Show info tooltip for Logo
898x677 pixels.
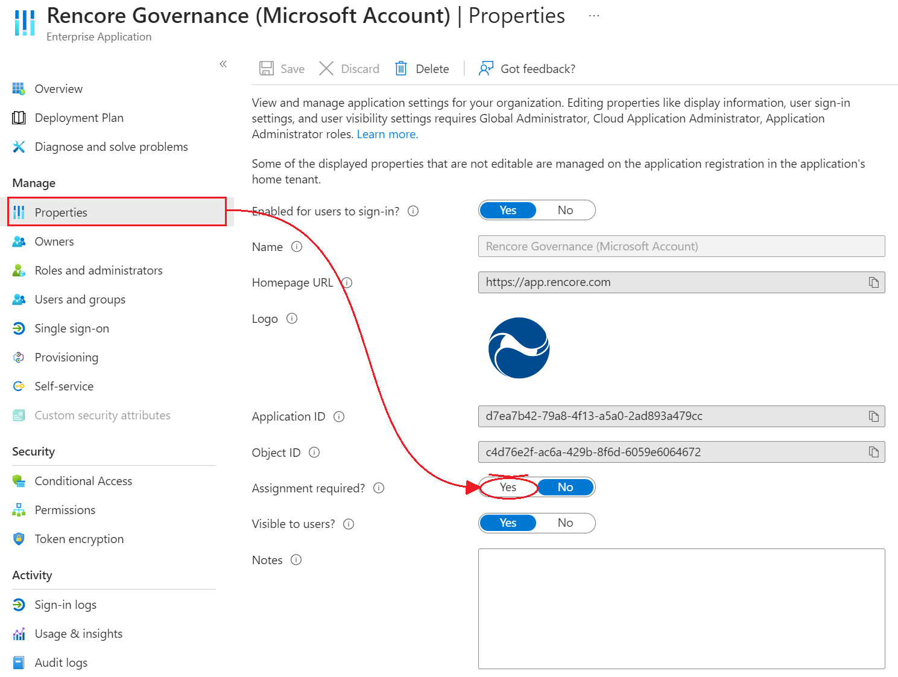[292, 319]
